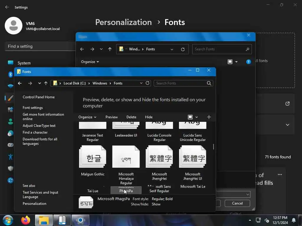
Task: Go forward in the Open dialog
Action: (x=92, y=49)
